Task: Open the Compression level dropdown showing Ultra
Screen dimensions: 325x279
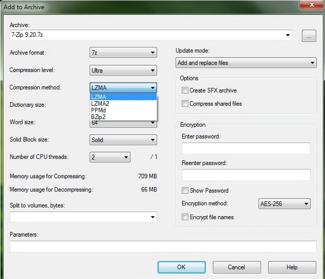Action: pos(123,70)
